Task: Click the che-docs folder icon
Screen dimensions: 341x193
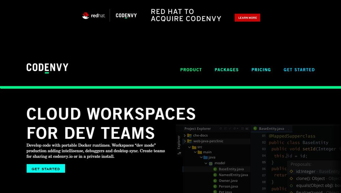Action: click(189, 136)
